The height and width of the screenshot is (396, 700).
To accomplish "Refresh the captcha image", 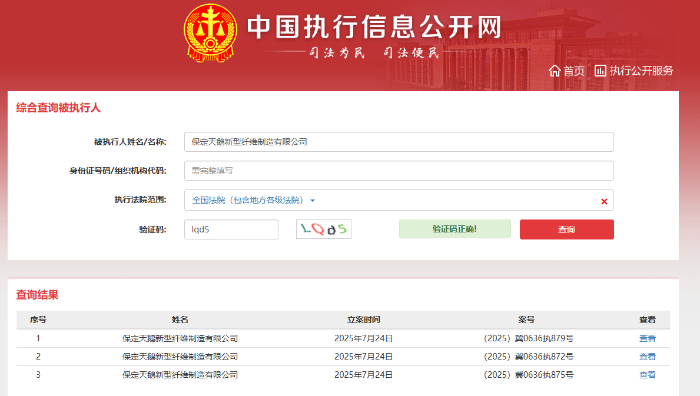I will click(x=324, y=229).
